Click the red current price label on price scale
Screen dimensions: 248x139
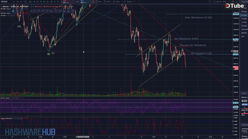[236, 67]
